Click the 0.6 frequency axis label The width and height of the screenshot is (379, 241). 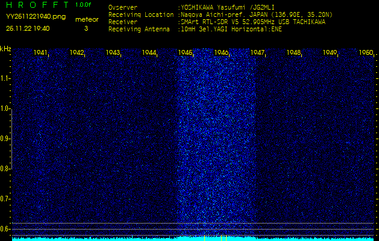5,229
